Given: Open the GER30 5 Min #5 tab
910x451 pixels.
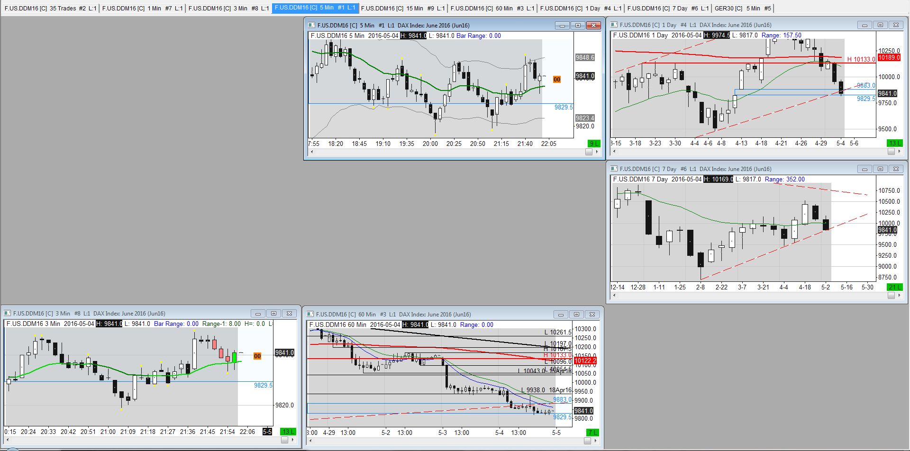Looking at the screenshot, I should point(743,8).
